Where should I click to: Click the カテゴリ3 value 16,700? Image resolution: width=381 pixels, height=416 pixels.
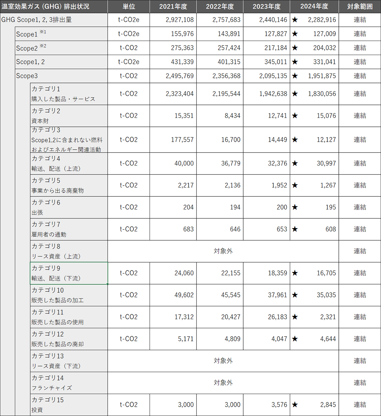tap(231, 140)
